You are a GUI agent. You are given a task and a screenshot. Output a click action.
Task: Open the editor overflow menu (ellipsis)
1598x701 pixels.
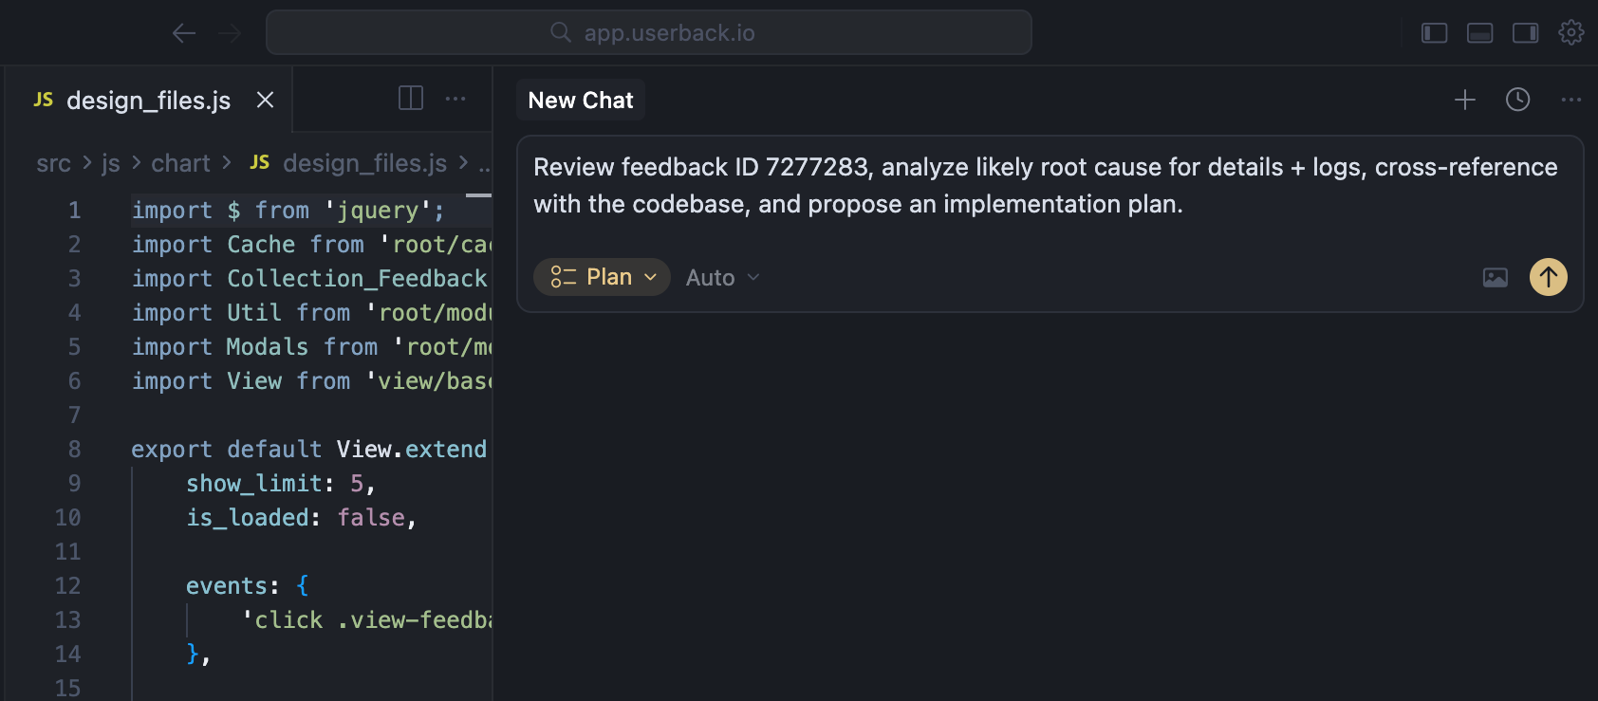tap(457, 99)
